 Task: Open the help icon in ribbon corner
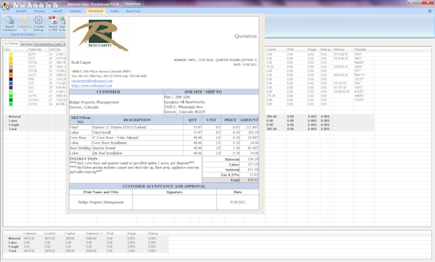(430, 11)
